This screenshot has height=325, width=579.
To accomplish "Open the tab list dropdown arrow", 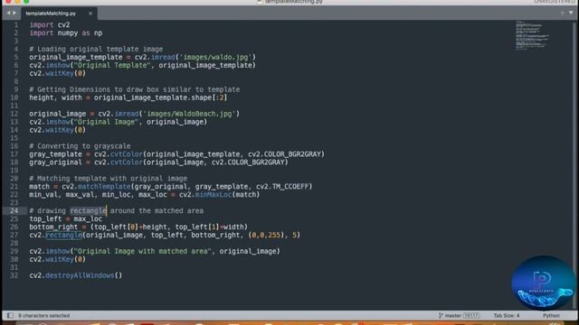I will 571,13.
